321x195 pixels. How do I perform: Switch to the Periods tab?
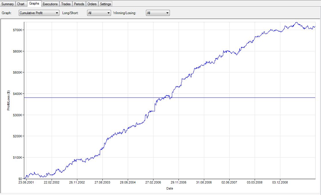pos(79,4)
